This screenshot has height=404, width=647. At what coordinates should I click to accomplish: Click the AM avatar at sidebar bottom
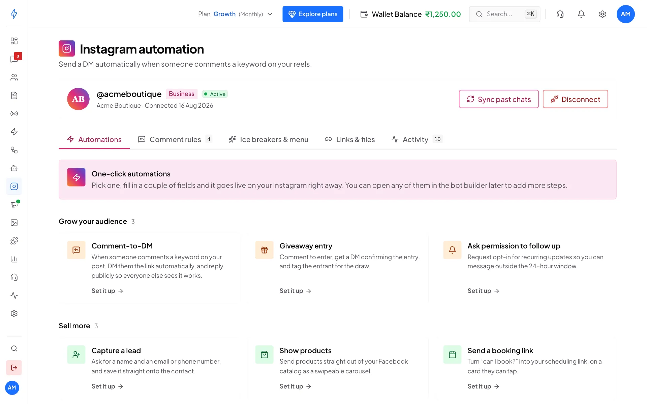(12, 388)
